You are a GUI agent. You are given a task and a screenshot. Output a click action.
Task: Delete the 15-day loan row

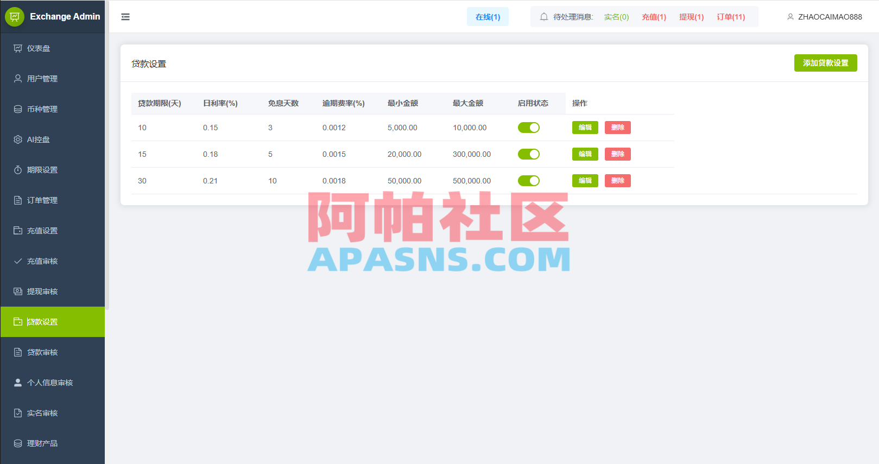click(x=618, y=154)
